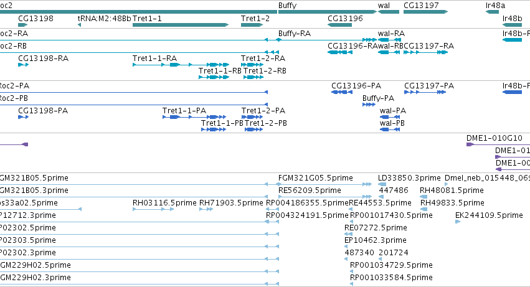Select the Tret1-2 gene label

(255, 18)
